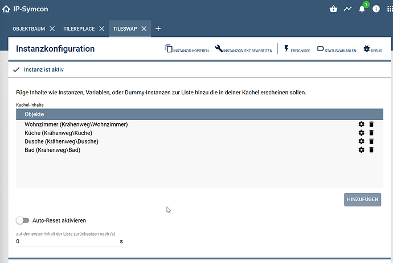Click the IP-Symcon home icon
This screenshot has width=393, height=263.
coord(6,9)
